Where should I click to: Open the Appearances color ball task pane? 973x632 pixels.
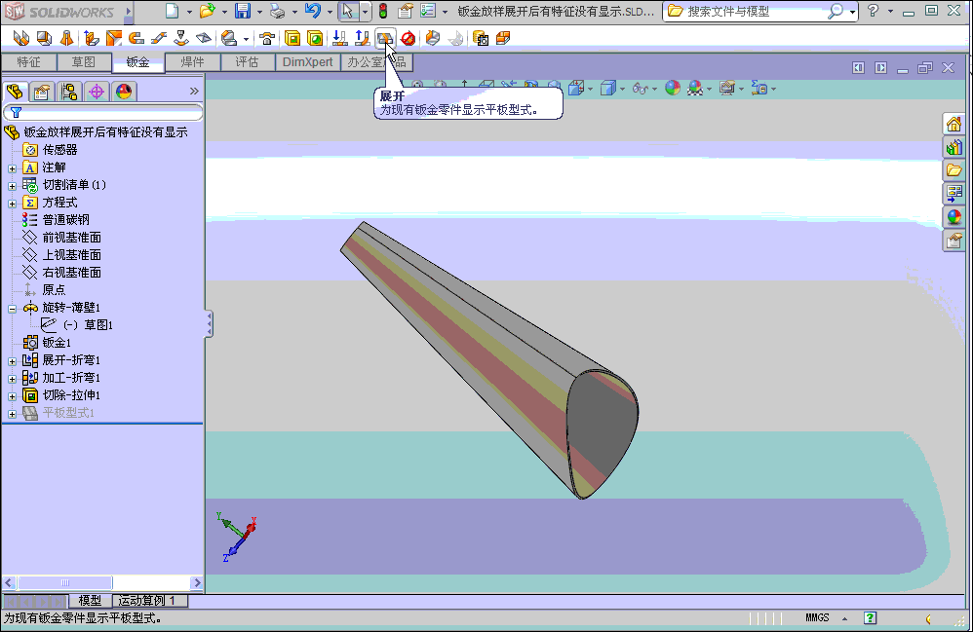(954, 217)
